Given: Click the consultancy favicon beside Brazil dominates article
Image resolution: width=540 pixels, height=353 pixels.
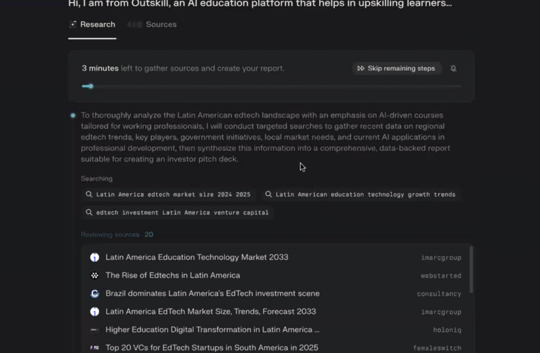Looking at the screenshot, I should pyautogui.click(x=94, y=293).
